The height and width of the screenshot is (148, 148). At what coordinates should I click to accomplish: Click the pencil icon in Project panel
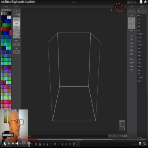[142, 11]
